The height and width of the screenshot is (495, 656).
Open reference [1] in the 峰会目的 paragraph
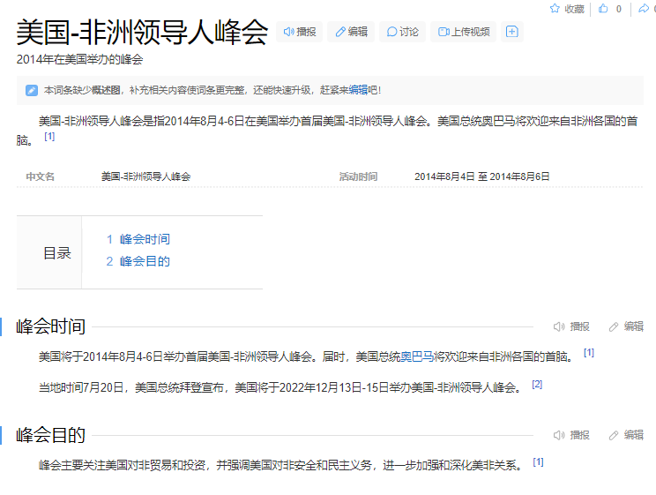[x=539, y=462]
